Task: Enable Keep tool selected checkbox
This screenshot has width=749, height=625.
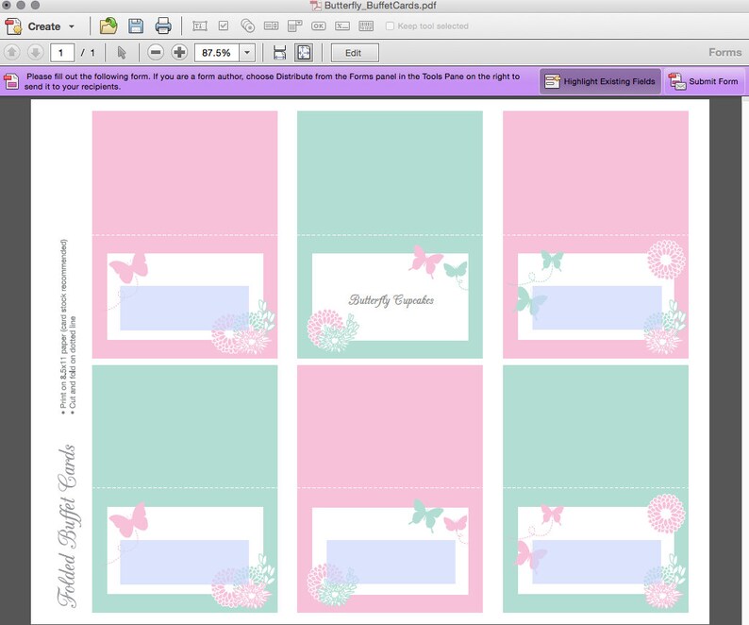Action: coord(390,26)
